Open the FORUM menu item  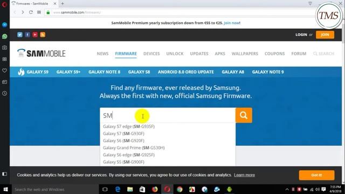click(x=299, y=54)
